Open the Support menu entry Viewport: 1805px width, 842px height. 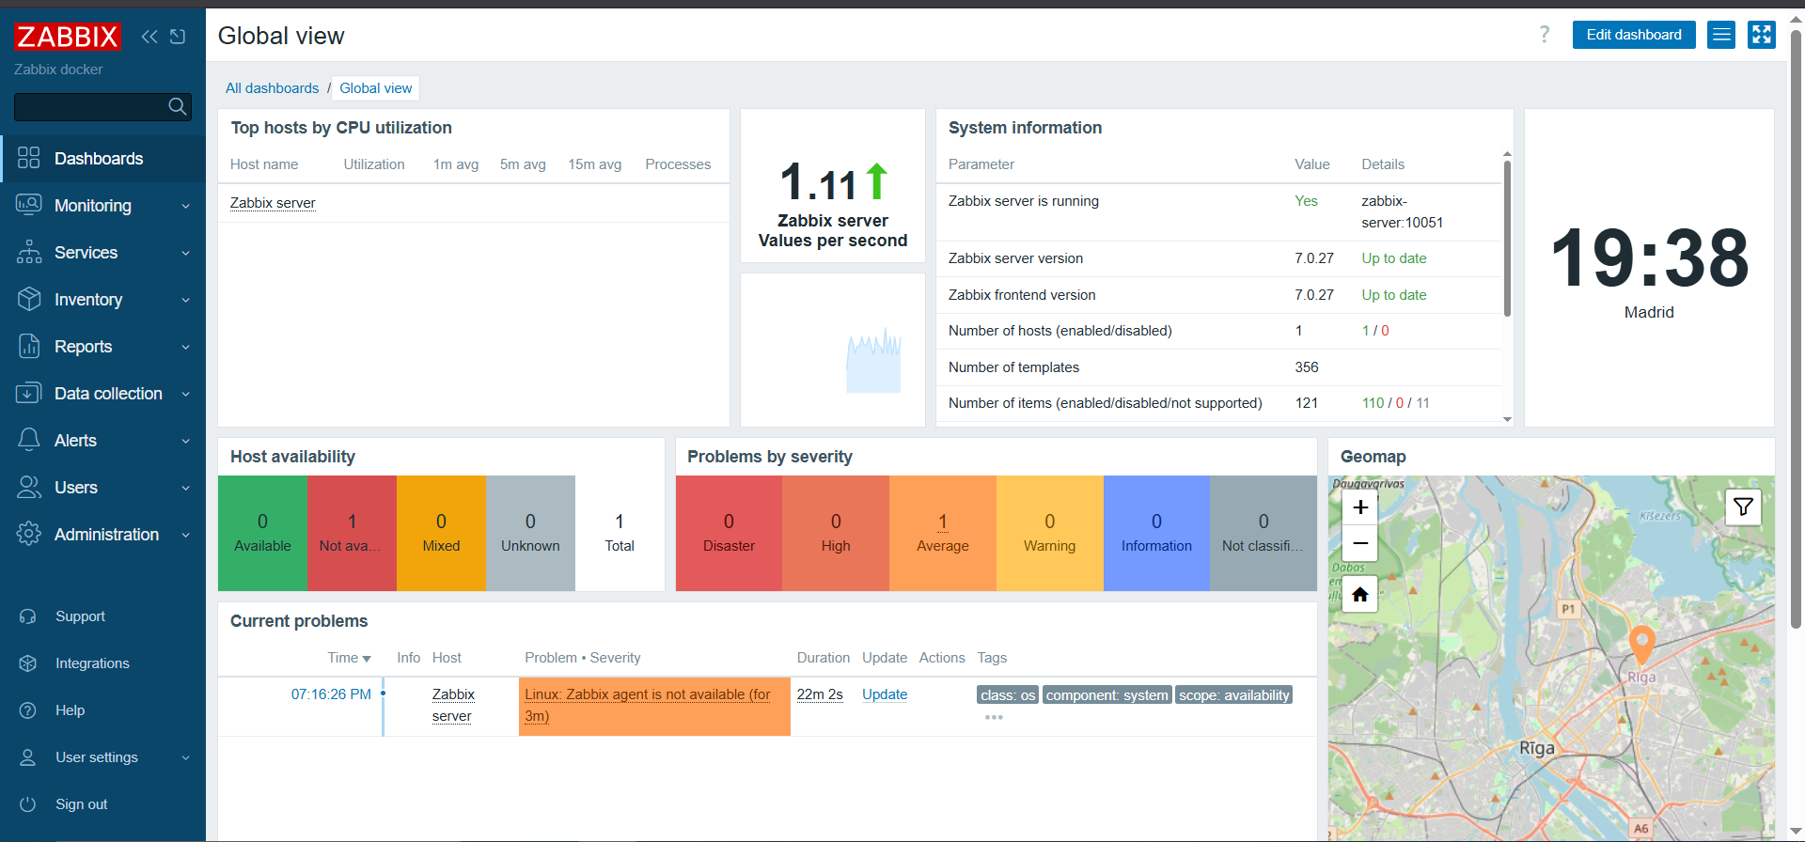80,616
